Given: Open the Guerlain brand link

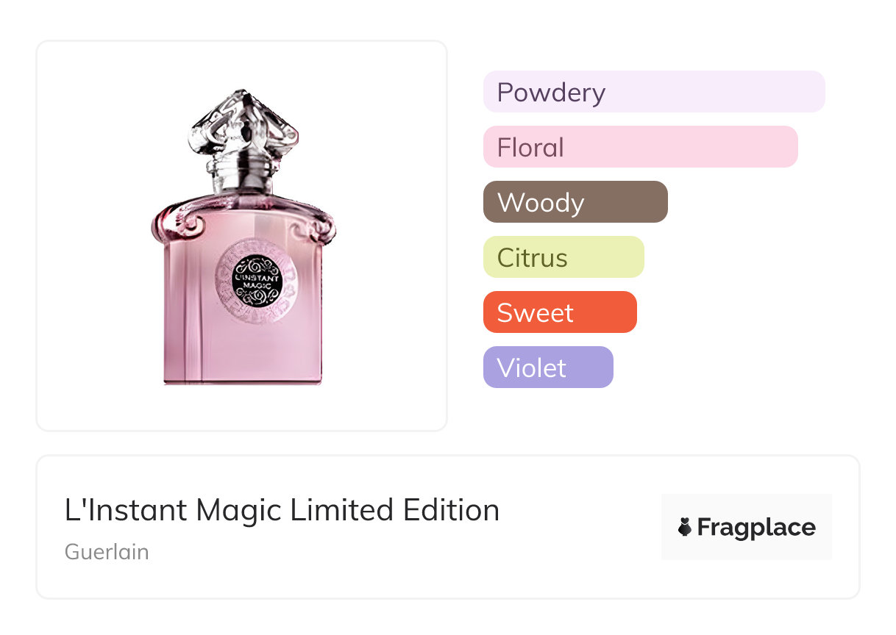Looking at the screenshot, I should point(107,552).
